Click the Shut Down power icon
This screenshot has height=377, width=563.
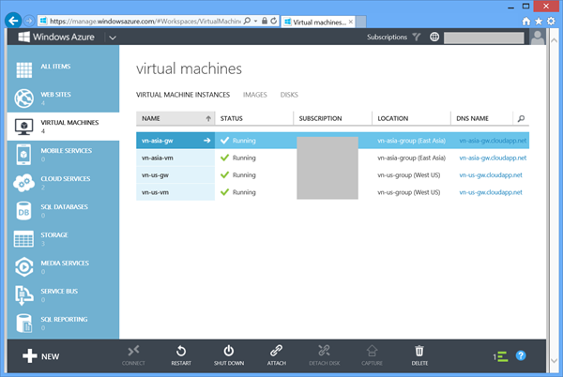tap(228, 350)
